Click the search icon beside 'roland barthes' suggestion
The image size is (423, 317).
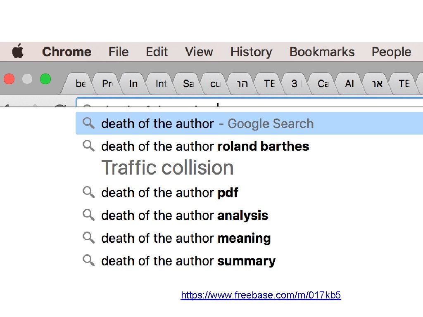coord(88,146)
